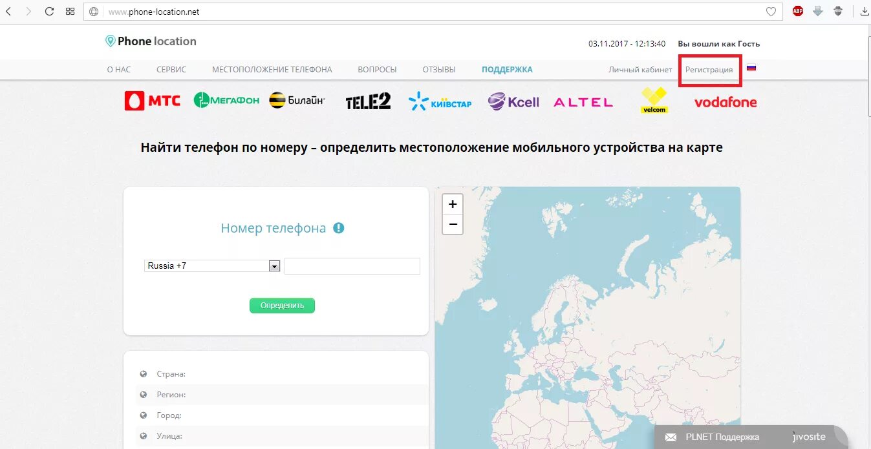The height and width of the screenshot is (449, 871).
Task: Click the globe site info icon
Action: coord(94,12)
